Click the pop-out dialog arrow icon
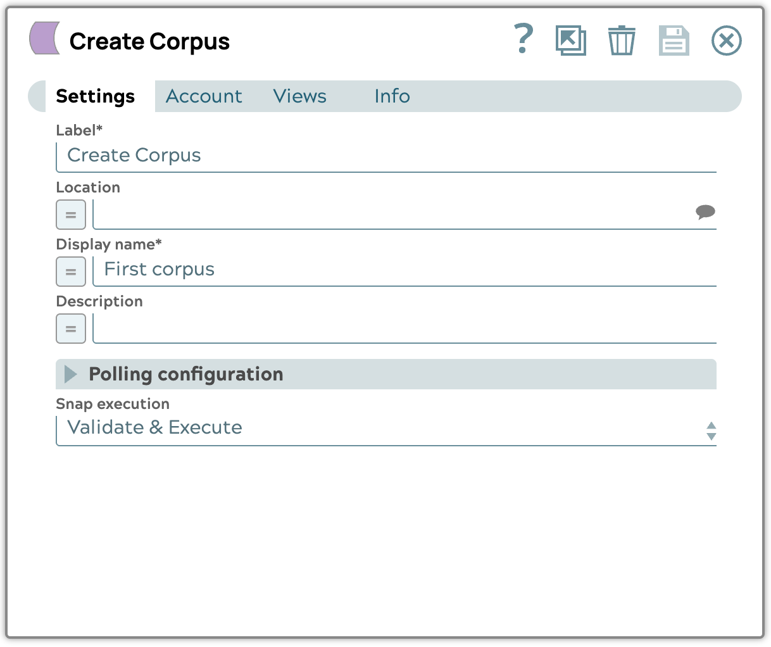 (x=570, y=41)
